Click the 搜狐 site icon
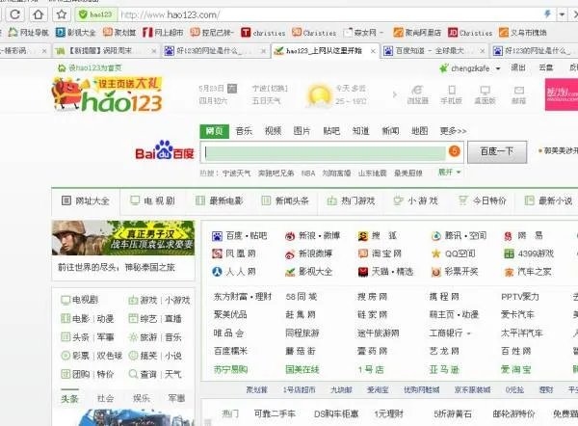 (363, 236)
